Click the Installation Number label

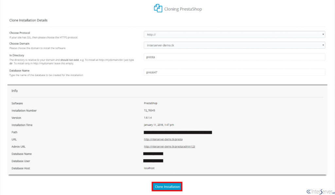click(24, 110)
